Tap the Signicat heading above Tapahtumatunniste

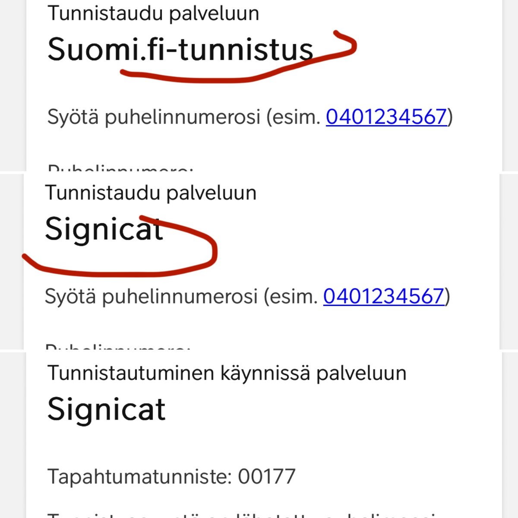pos(106,409)
